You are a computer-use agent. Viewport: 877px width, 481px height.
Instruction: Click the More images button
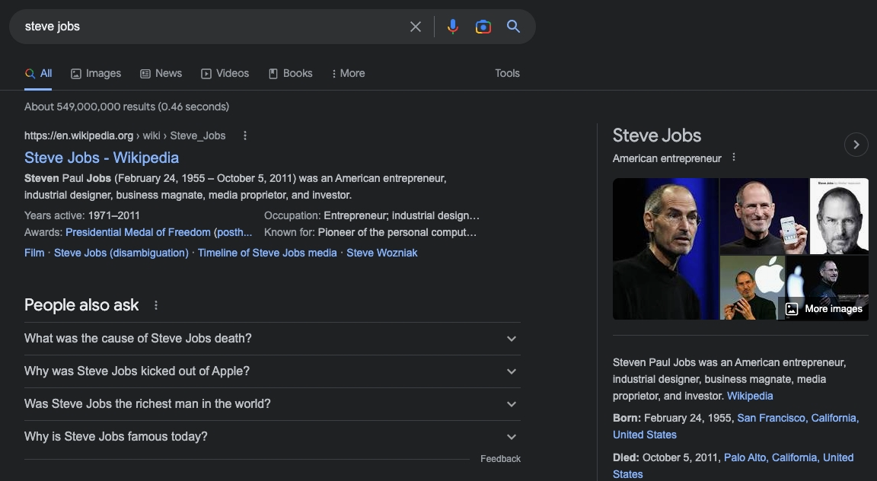824,309
